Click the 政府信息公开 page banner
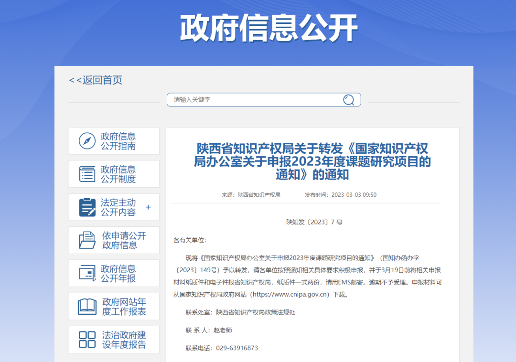Screen dimensions: 516x362 tap(269, 28)
